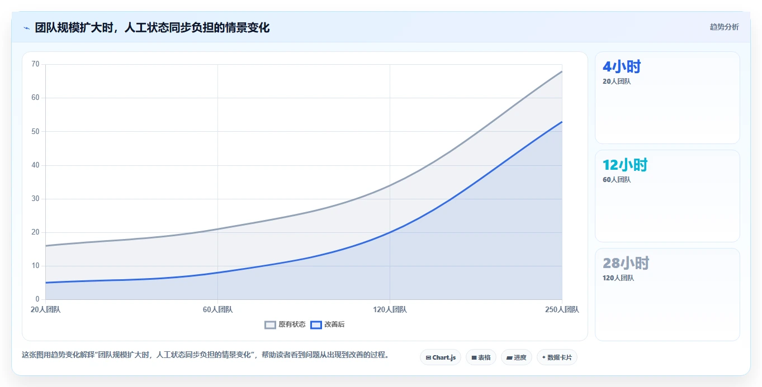
Task: Open the 28小时 data card
Action: tap(668, 294)
